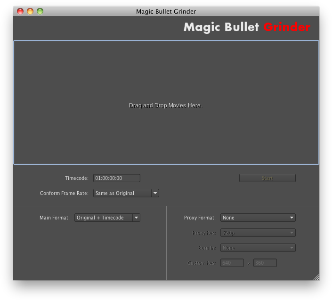Click the Drag and Drop Movies area
Image resolution: width=332 pixels, height=300 pixels.
pos(166,102)
